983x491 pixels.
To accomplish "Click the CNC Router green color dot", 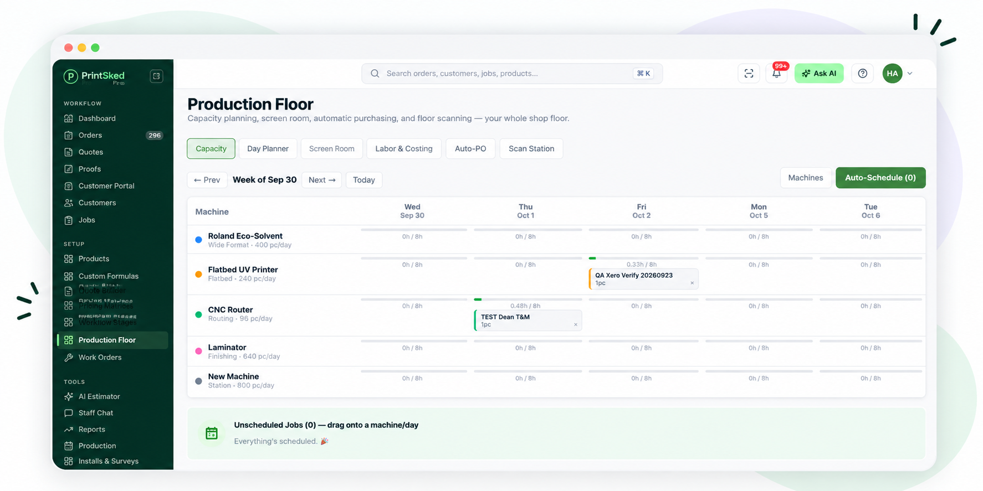I will 198,314.
